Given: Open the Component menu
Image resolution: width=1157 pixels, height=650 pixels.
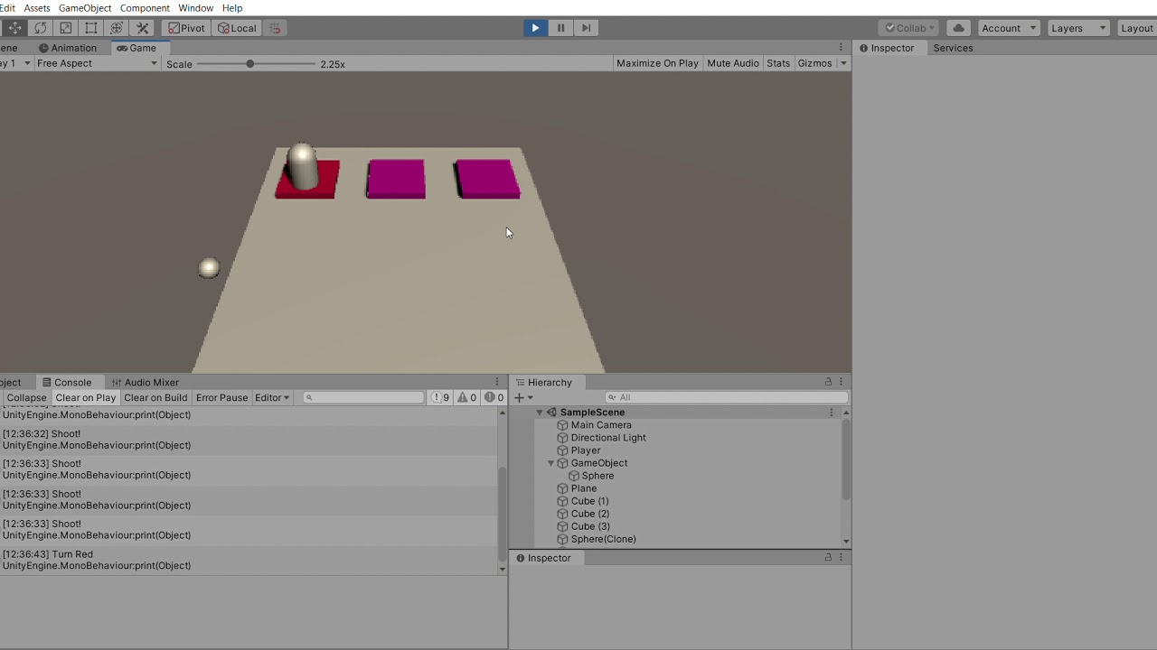Looking at the screenshot, I should pos(145,8).
